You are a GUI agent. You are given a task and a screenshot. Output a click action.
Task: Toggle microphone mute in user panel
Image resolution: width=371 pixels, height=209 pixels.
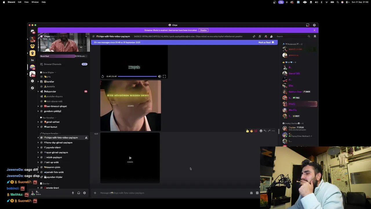pyautogui.click(x=73, y=193)
